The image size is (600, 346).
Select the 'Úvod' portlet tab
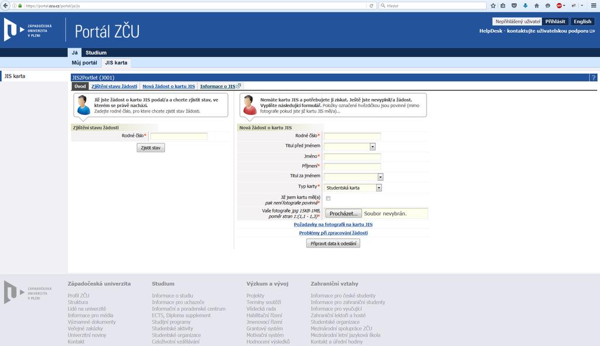point(80,87)
